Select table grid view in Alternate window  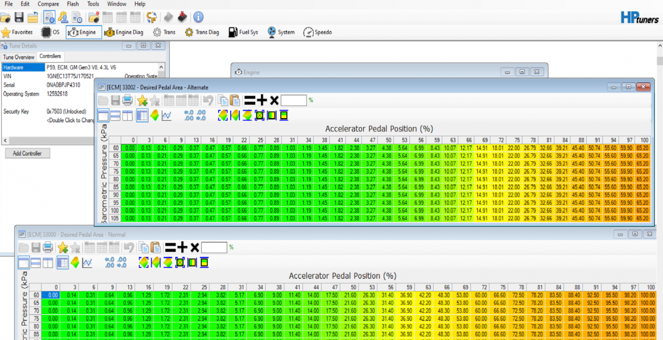[x=142, y=115]
